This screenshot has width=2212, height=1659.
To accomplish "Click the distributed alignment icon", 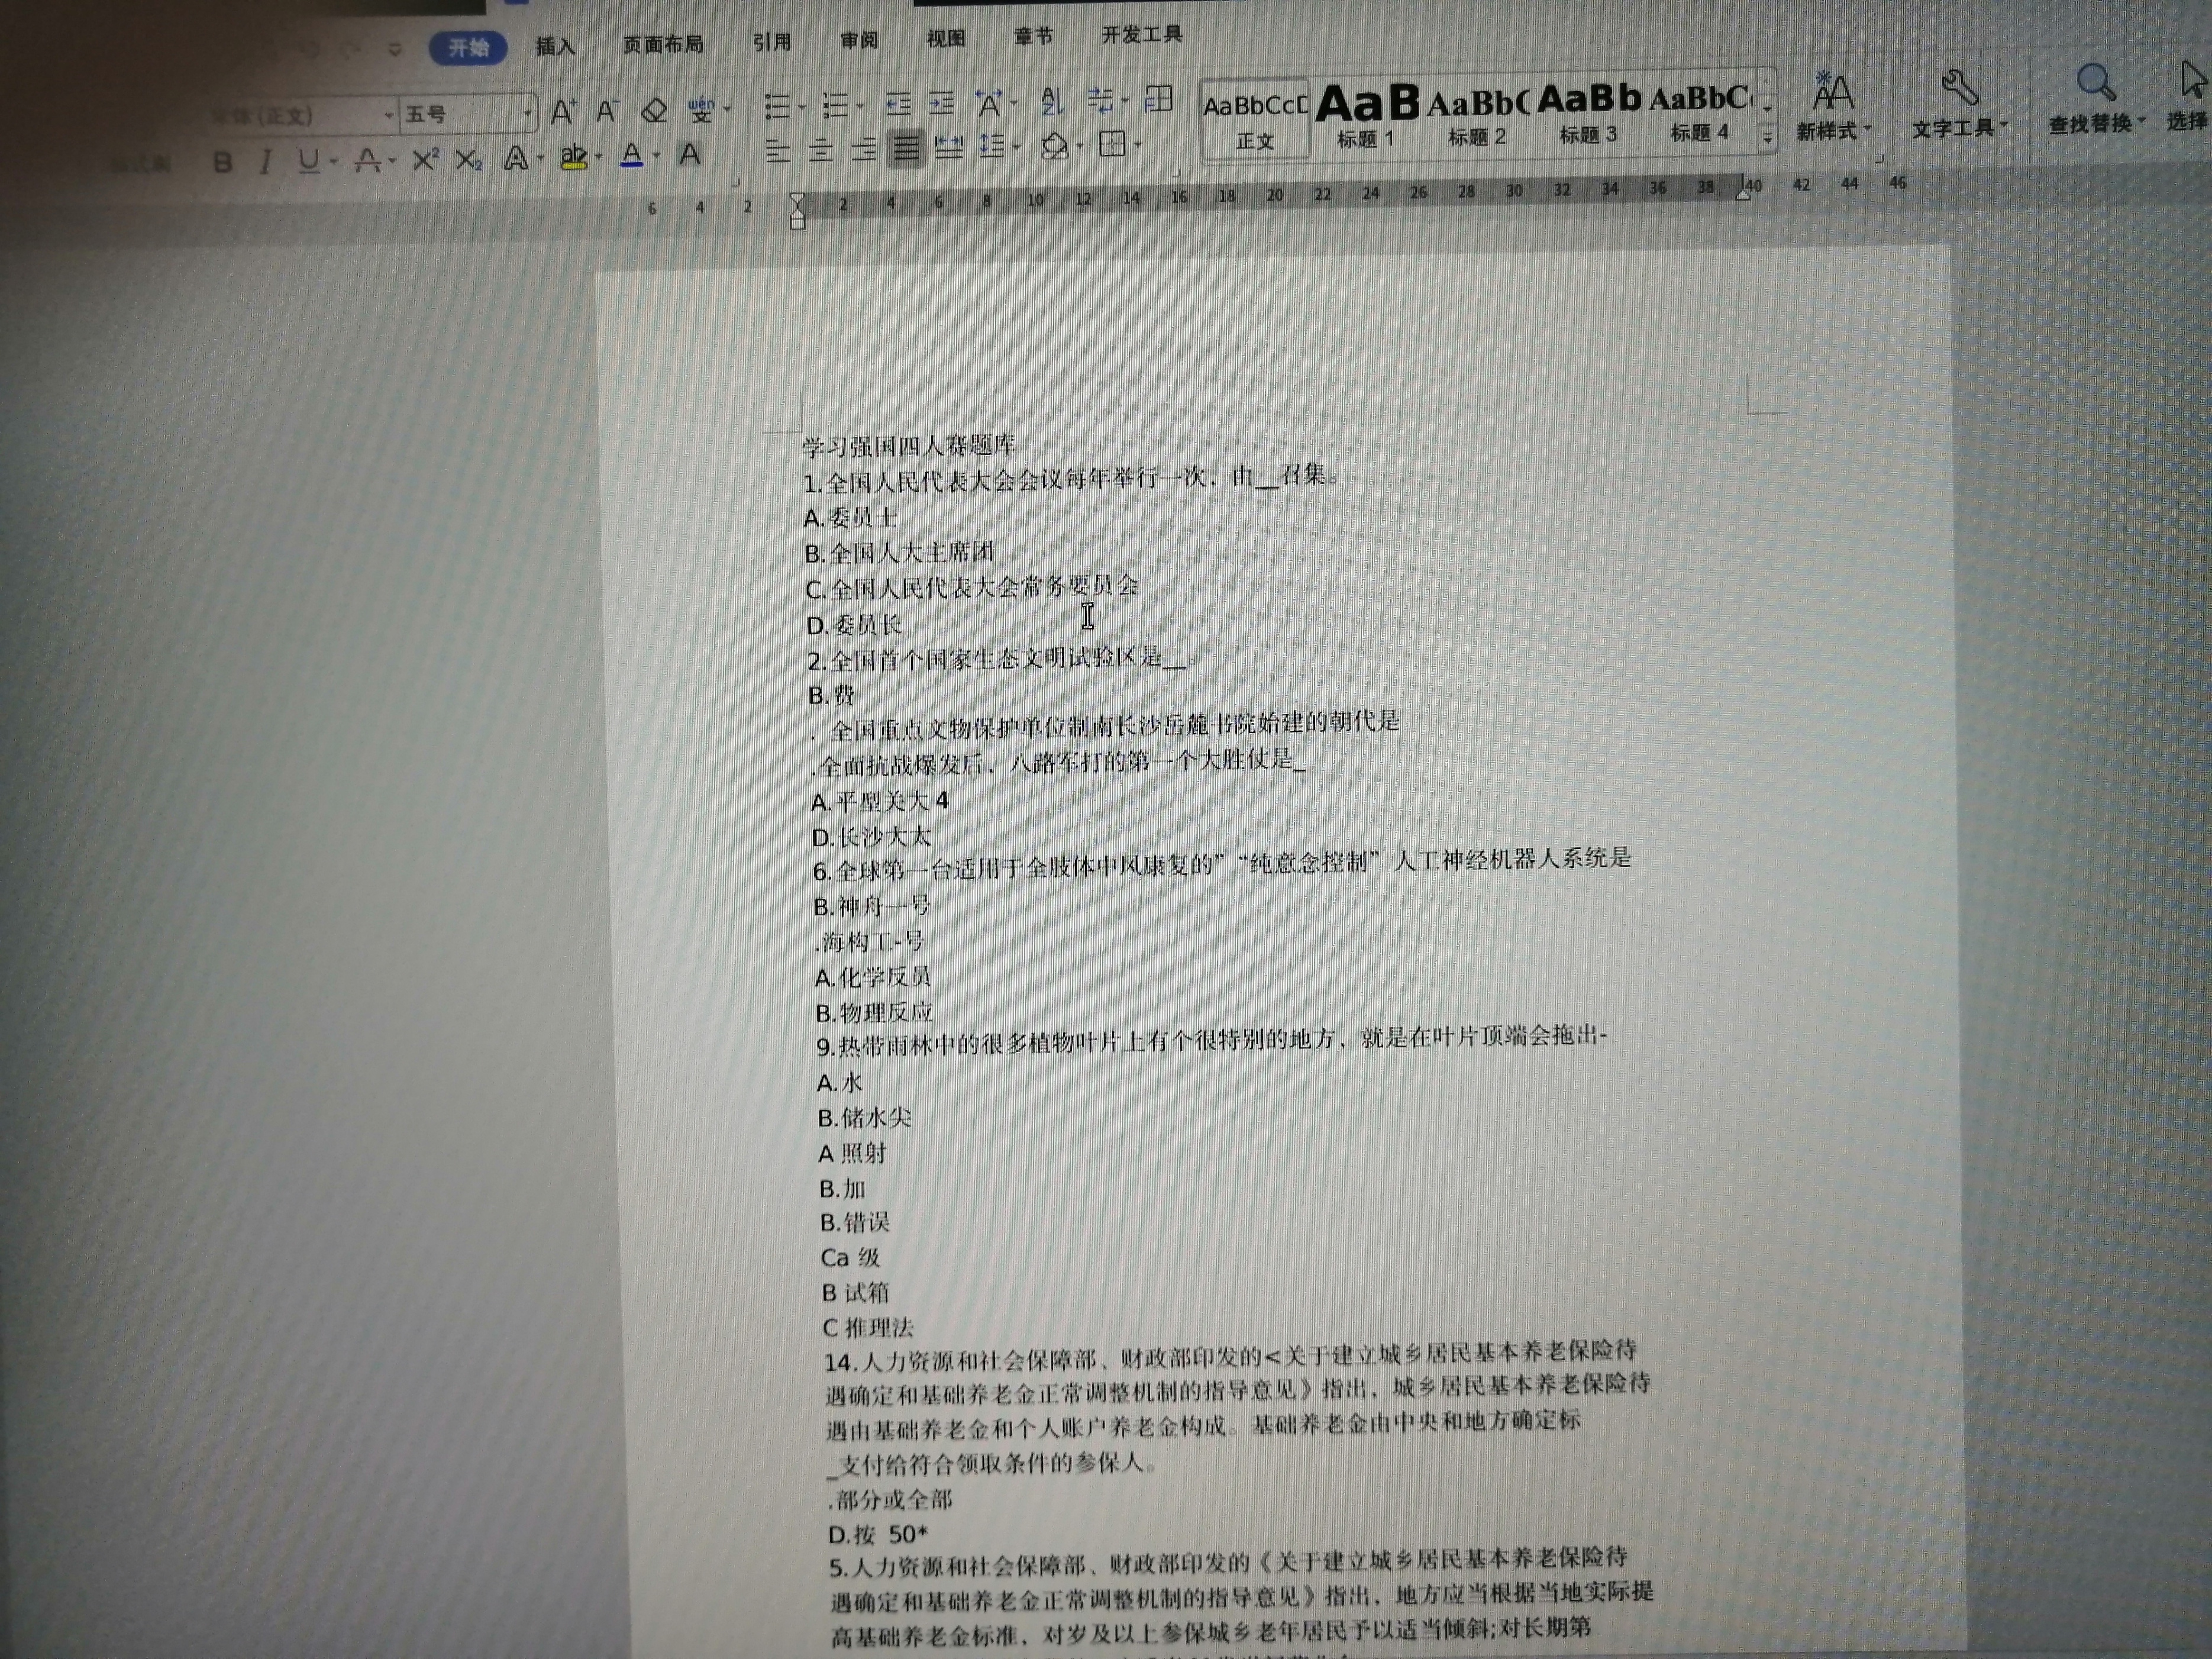I will [948, 148].
